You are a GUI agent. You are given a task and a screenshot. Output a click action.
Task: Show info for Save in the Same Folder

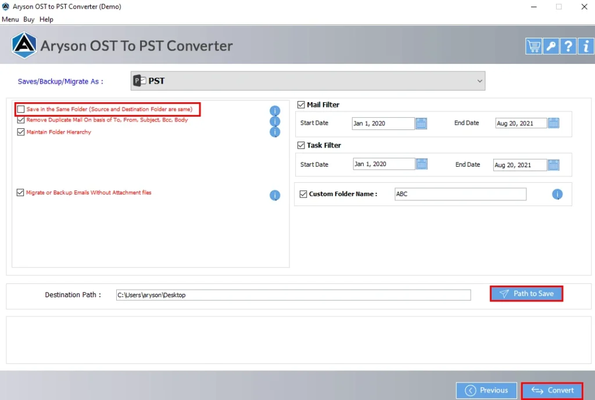pyautogui.click(x=275, y=111)
